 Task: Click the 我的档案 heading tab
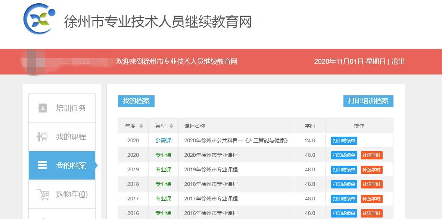coord(136,101)
